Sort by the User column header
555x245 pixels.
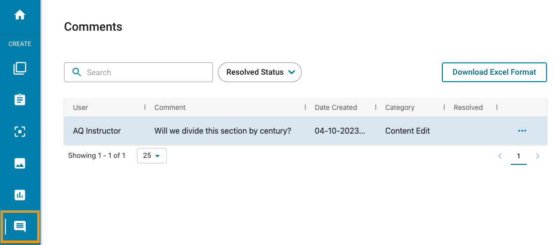click(80, 107)
